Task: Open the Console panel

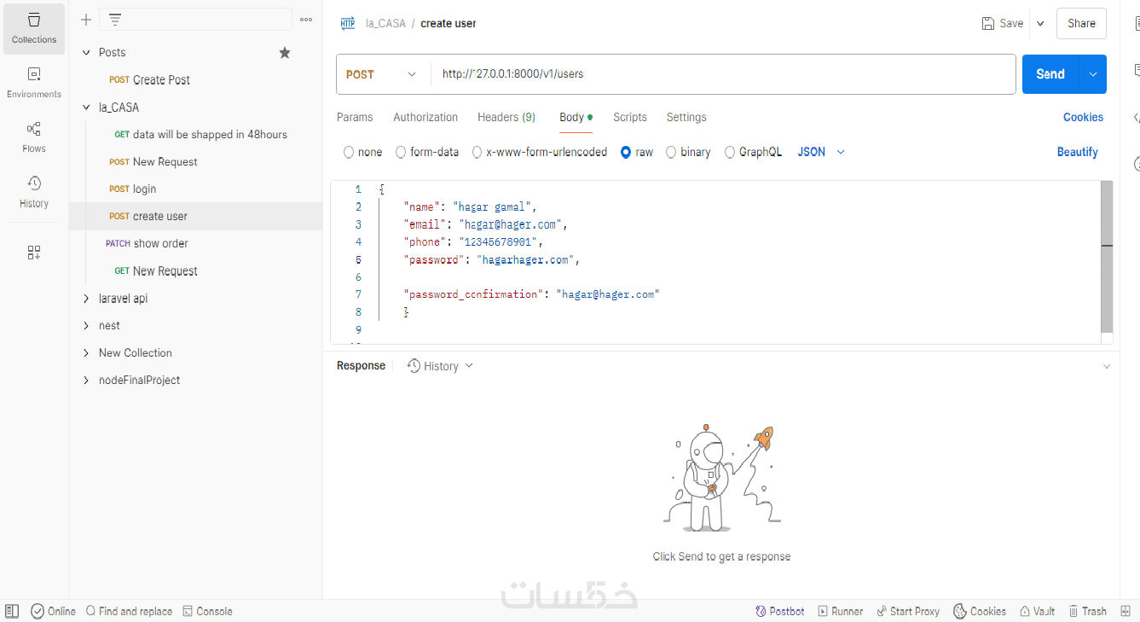Action: tap(207, 611)
